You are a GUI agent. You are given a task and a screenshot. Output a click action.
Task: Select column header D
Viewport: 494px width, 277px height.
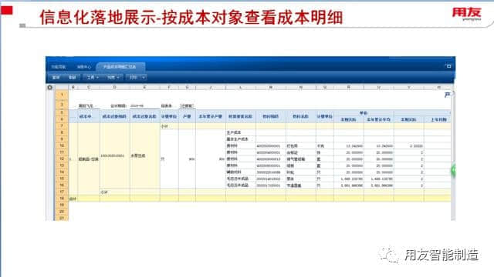115,87
